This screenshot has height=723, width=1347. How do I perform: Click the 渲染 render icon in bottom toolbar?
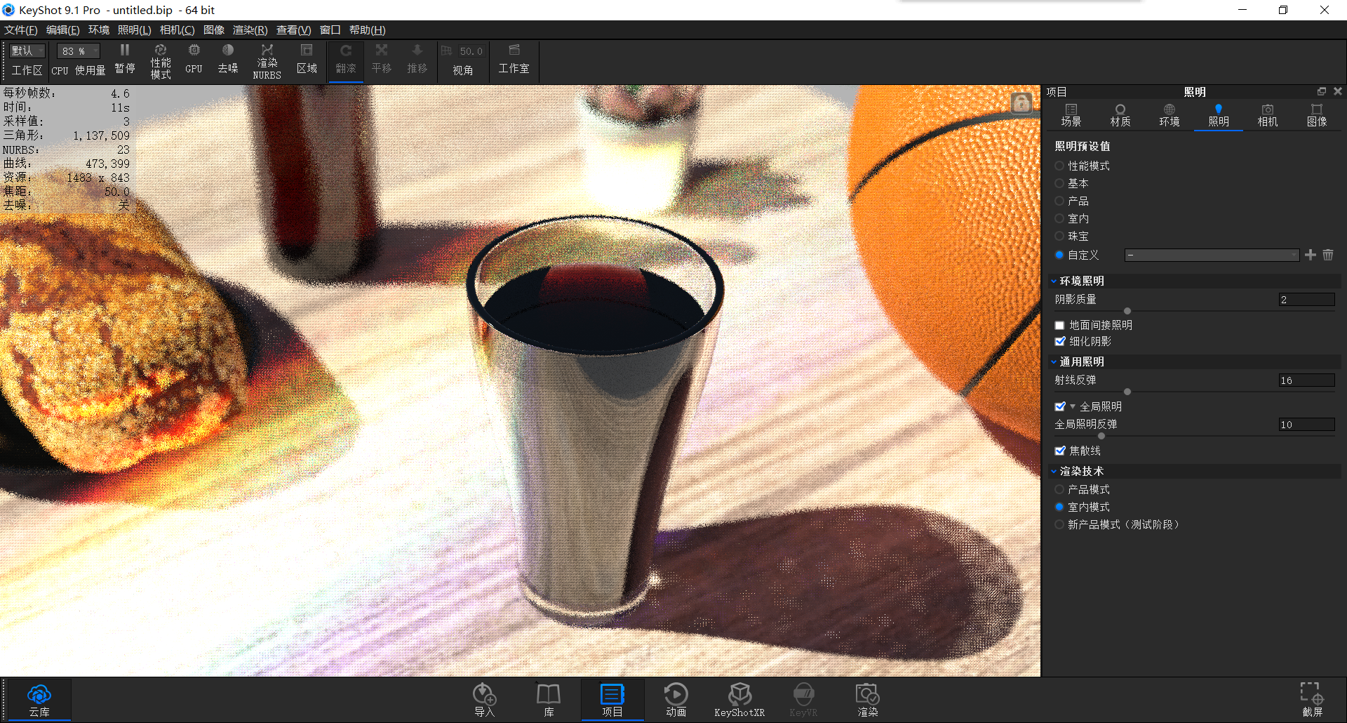click(868, 698)
